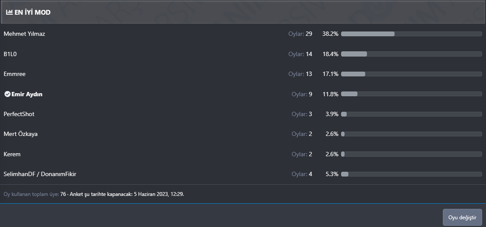
Task: Choose the Mert Özkaya option
Action: 21,134
